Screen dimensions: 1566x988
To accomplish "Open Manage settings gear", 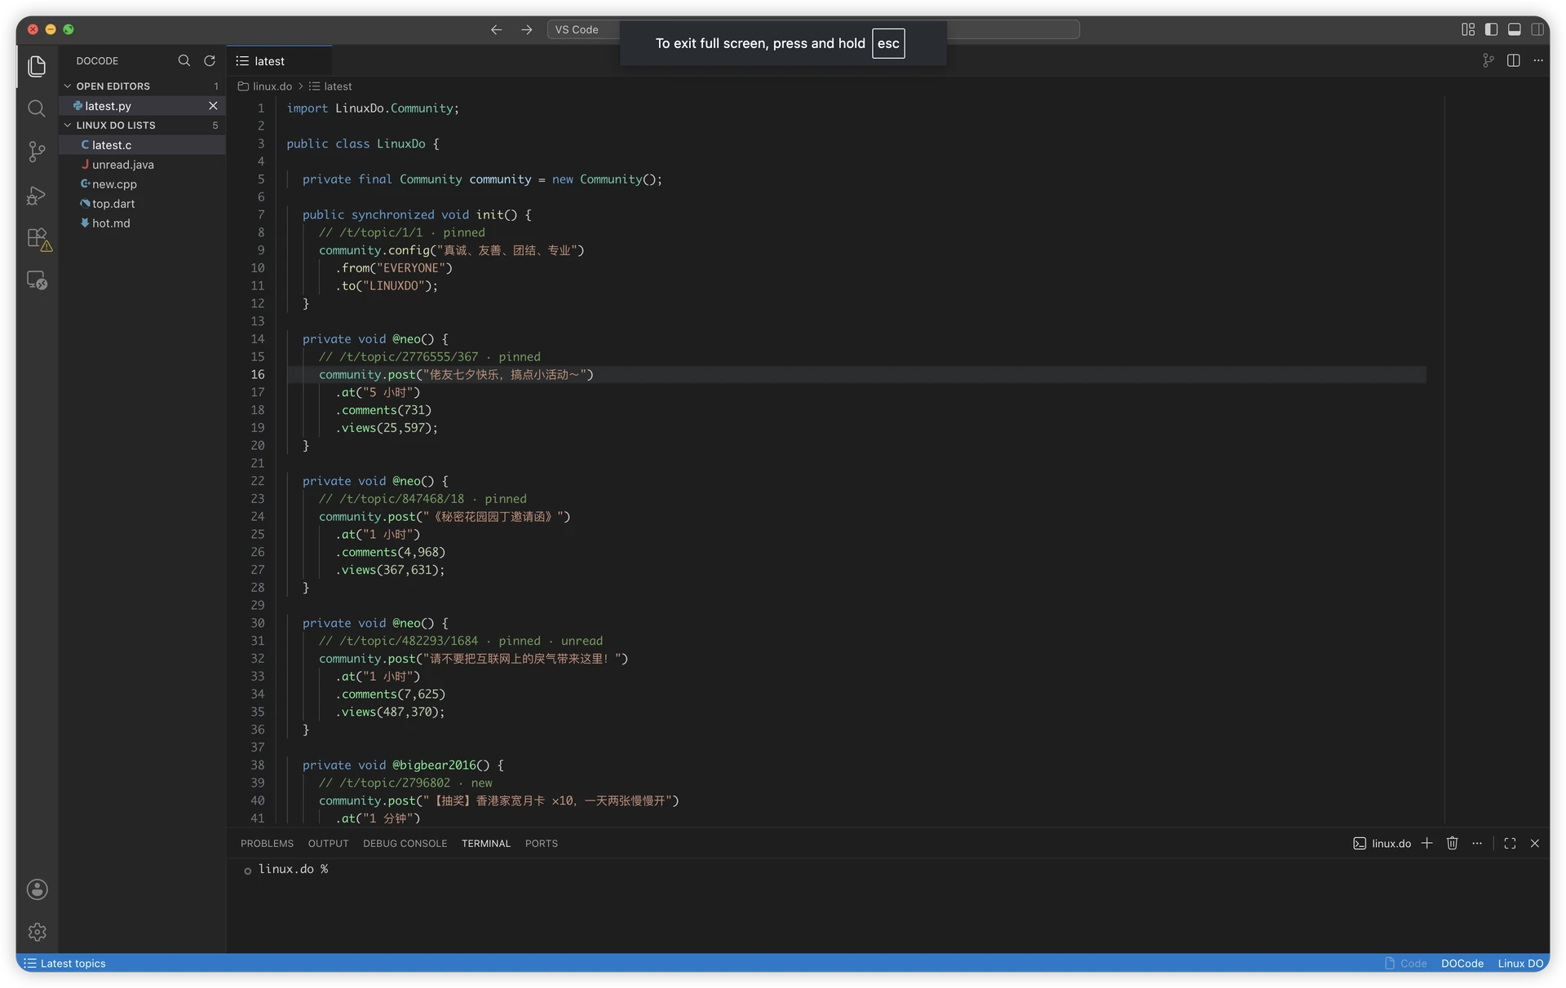I will point(37,932).
